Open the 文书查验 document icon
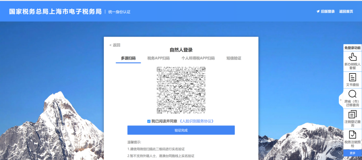 [352, 77]
